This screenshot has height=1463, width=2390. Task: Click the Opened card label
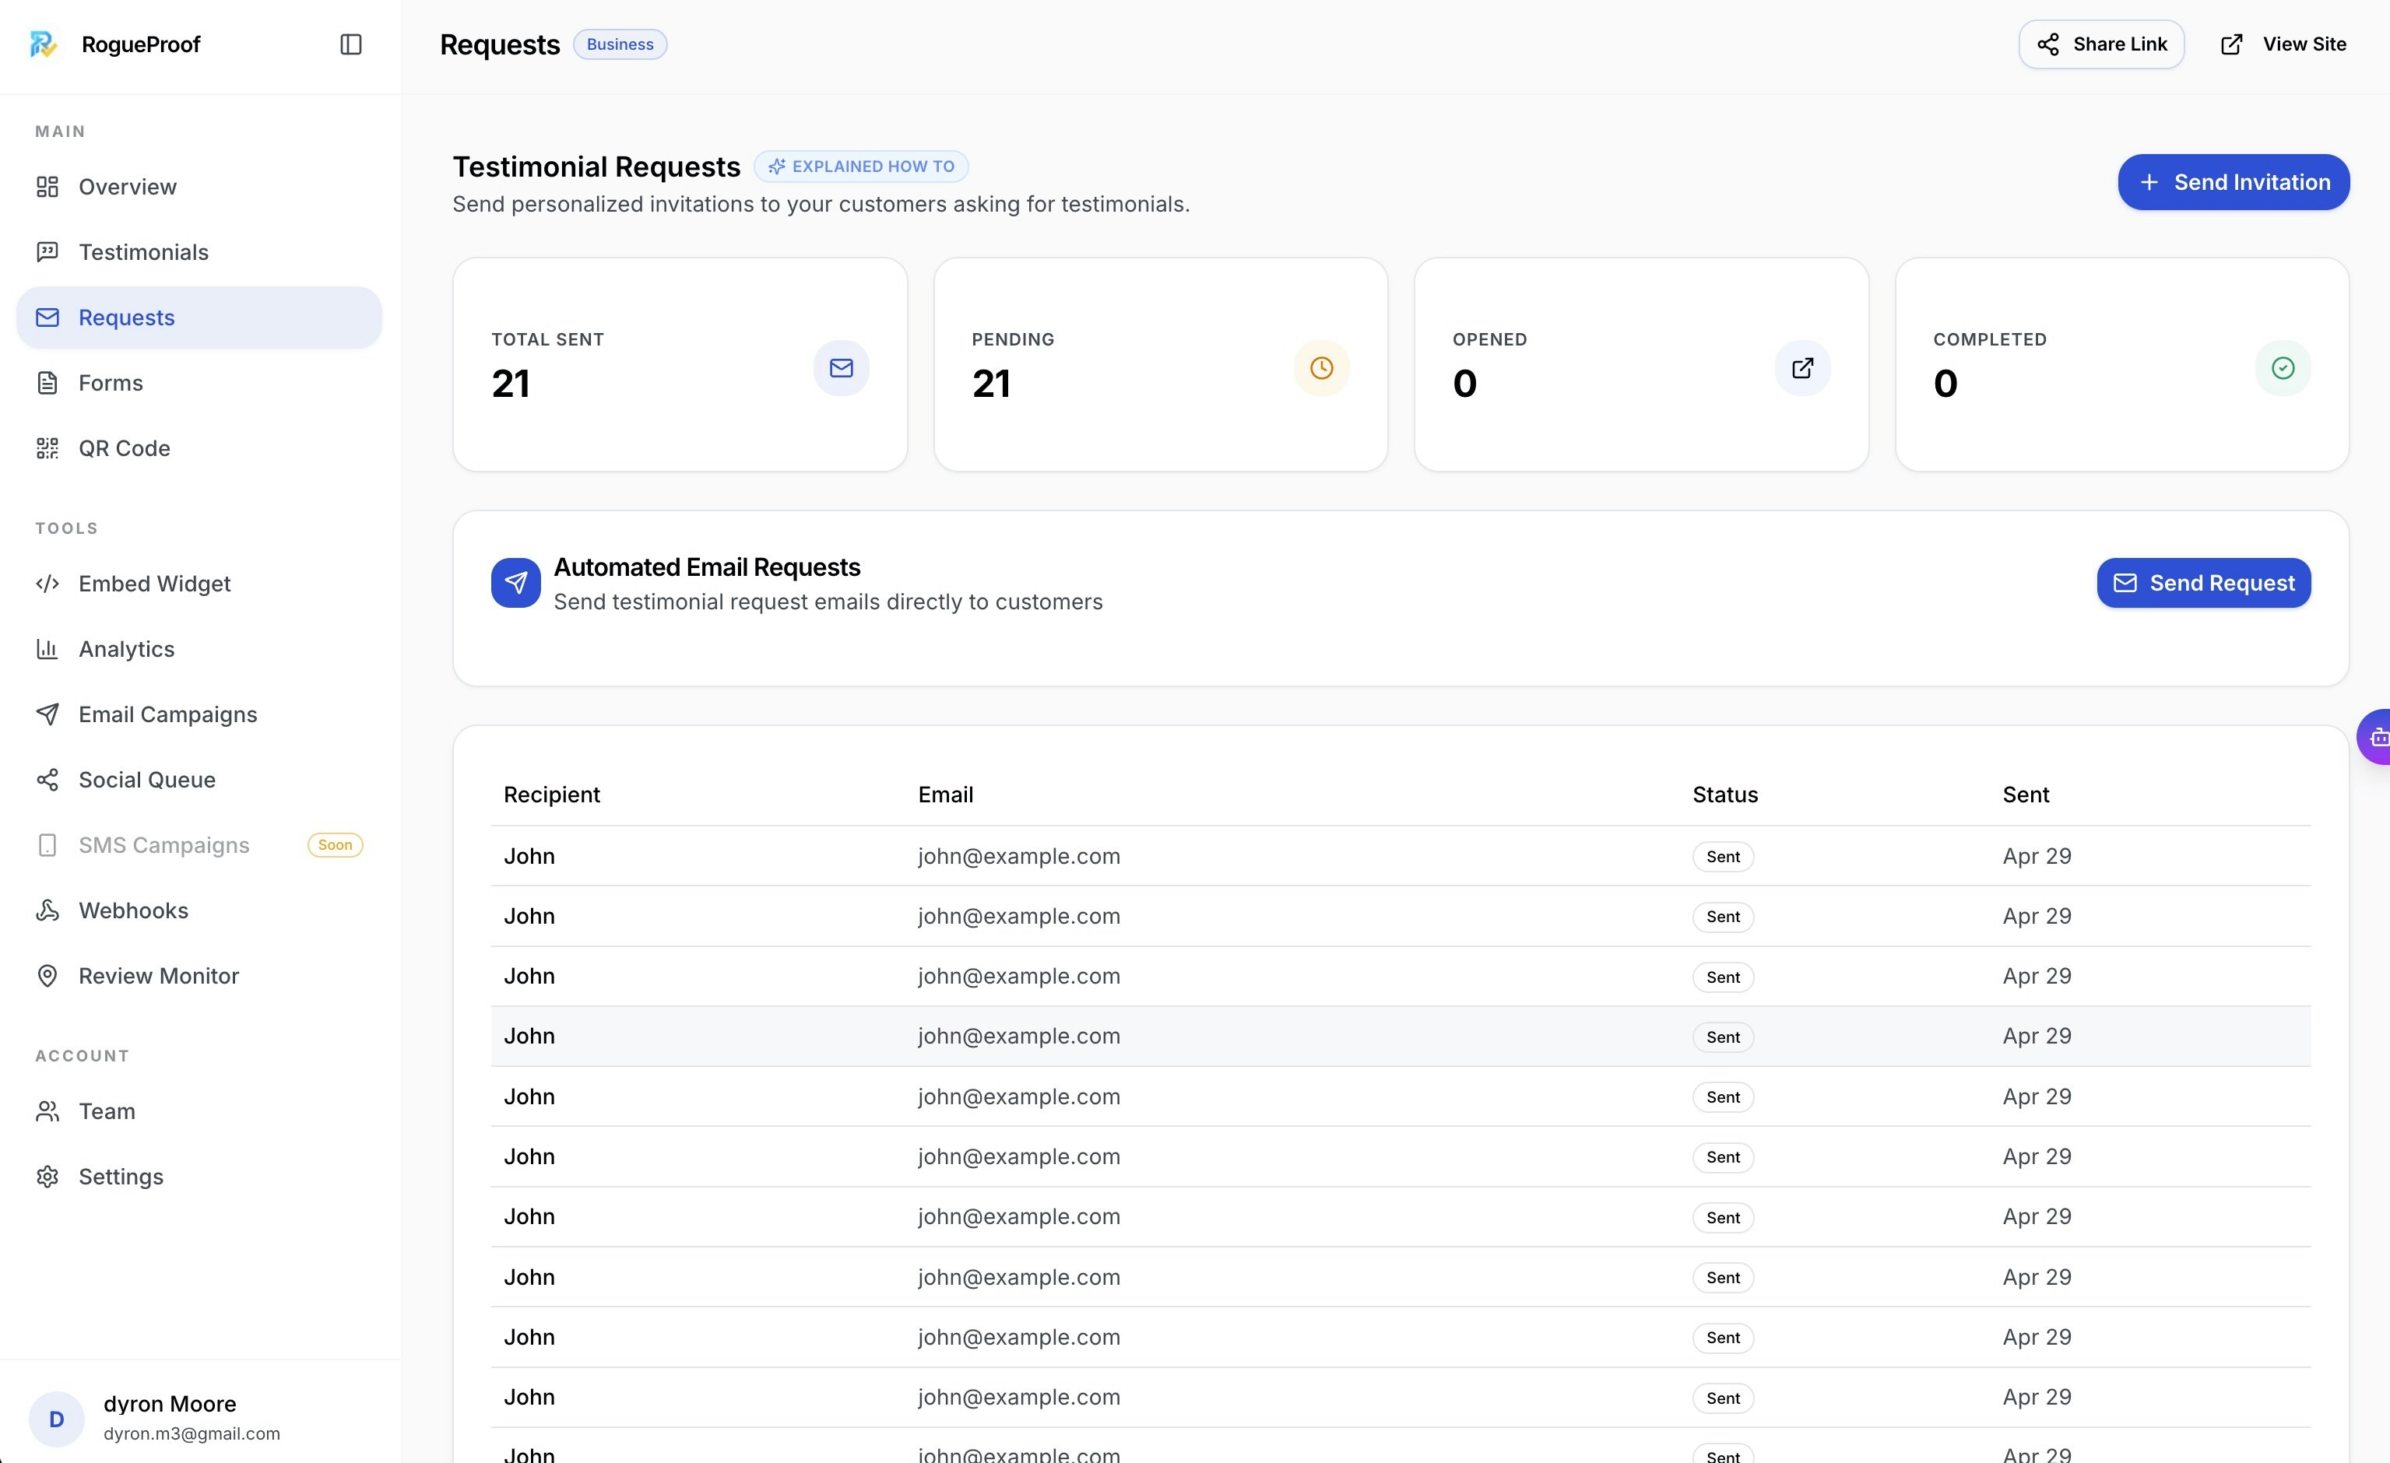click(x=1490, y=339)
